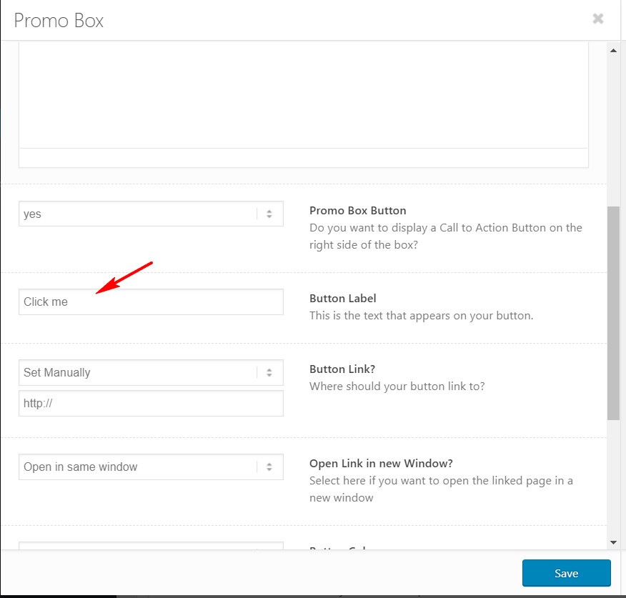Click inside the large content text area
This screenshot has height=598, width=626.
pyautogui.click(x=304, y=95)
